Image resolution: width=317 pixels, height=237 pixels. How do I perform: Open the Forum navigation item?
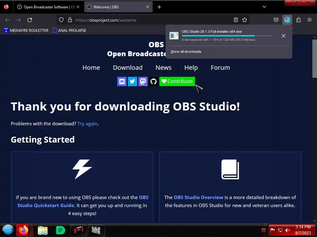[x=220, y=68]
